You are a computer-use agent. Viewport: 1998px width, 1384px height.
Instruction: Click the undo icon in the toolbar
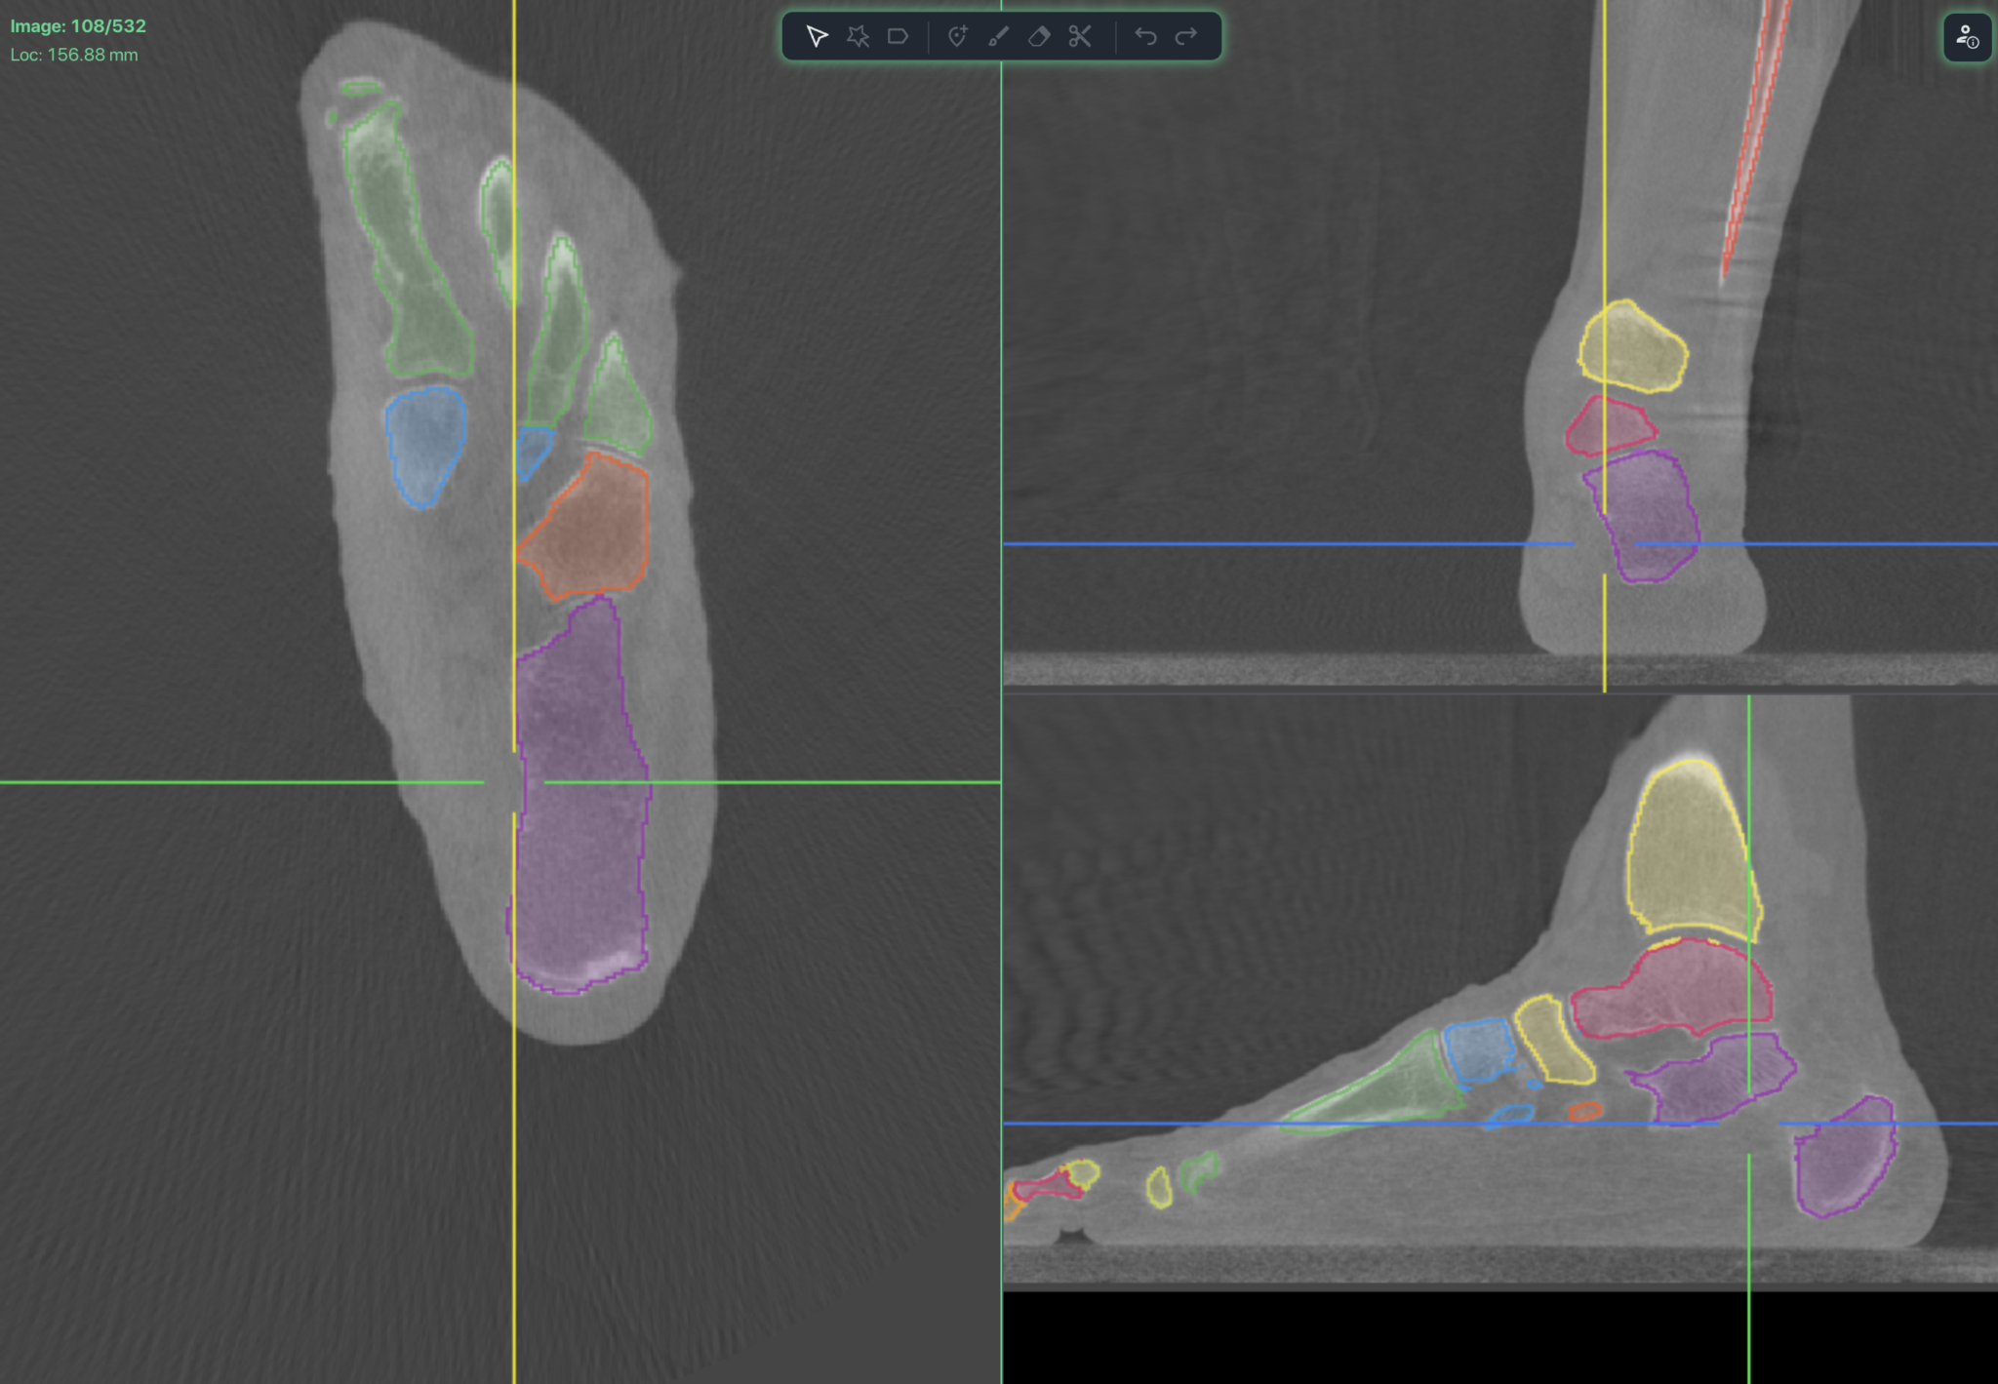pos(1146,37)
